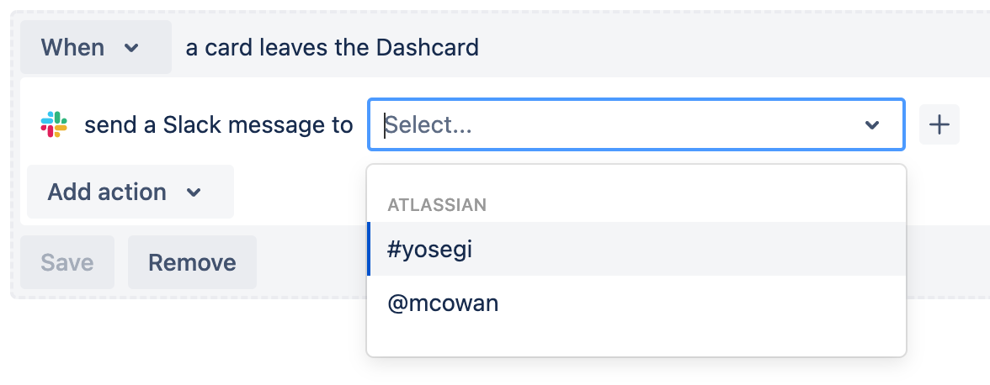
Task: Click the Select... placeholder text
Action: pos(430,125)
